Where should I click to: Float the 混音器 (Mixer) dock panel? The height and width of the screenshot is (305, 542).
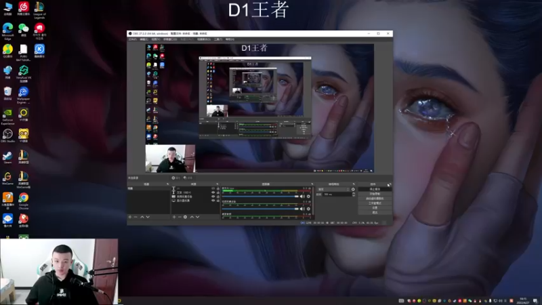click(x=312, y=184)
